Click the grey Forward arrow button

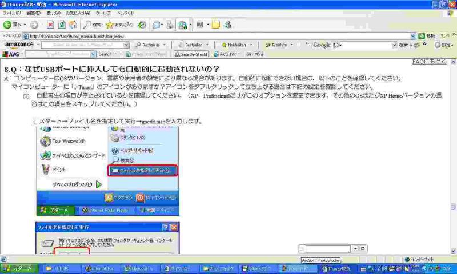tap(34, 25)
